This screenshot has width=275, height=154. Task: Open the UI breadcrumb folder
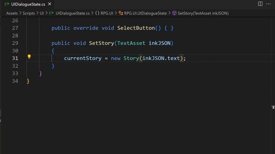tap(42, 13)
